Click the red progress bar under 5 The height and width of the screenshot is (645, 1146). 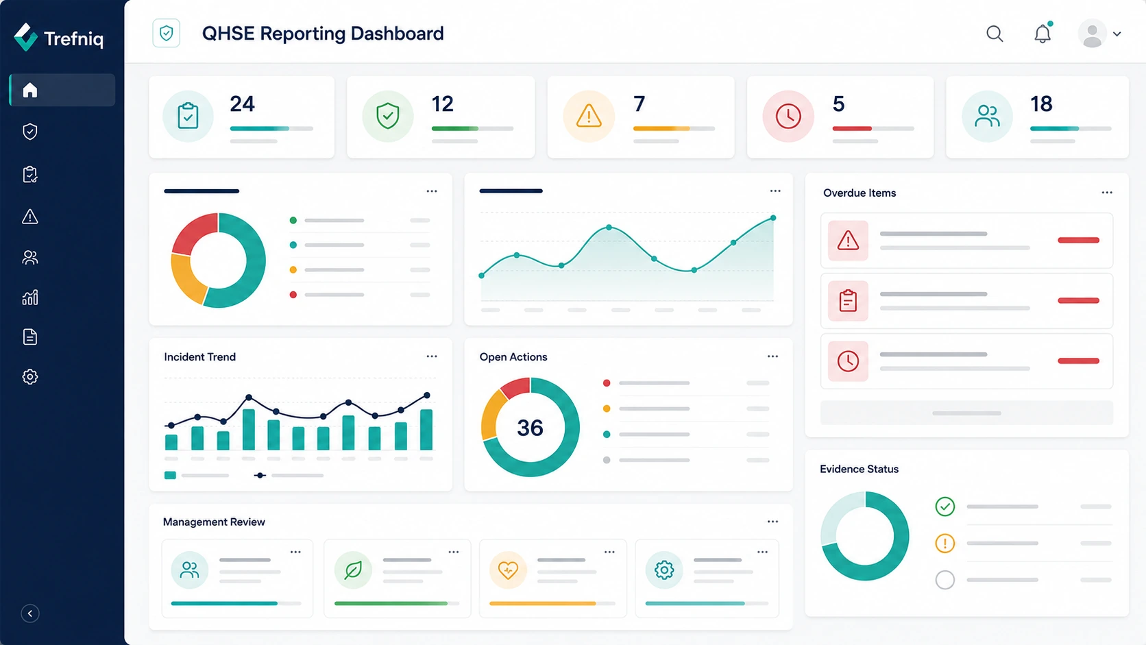click(x=873, y=128)
